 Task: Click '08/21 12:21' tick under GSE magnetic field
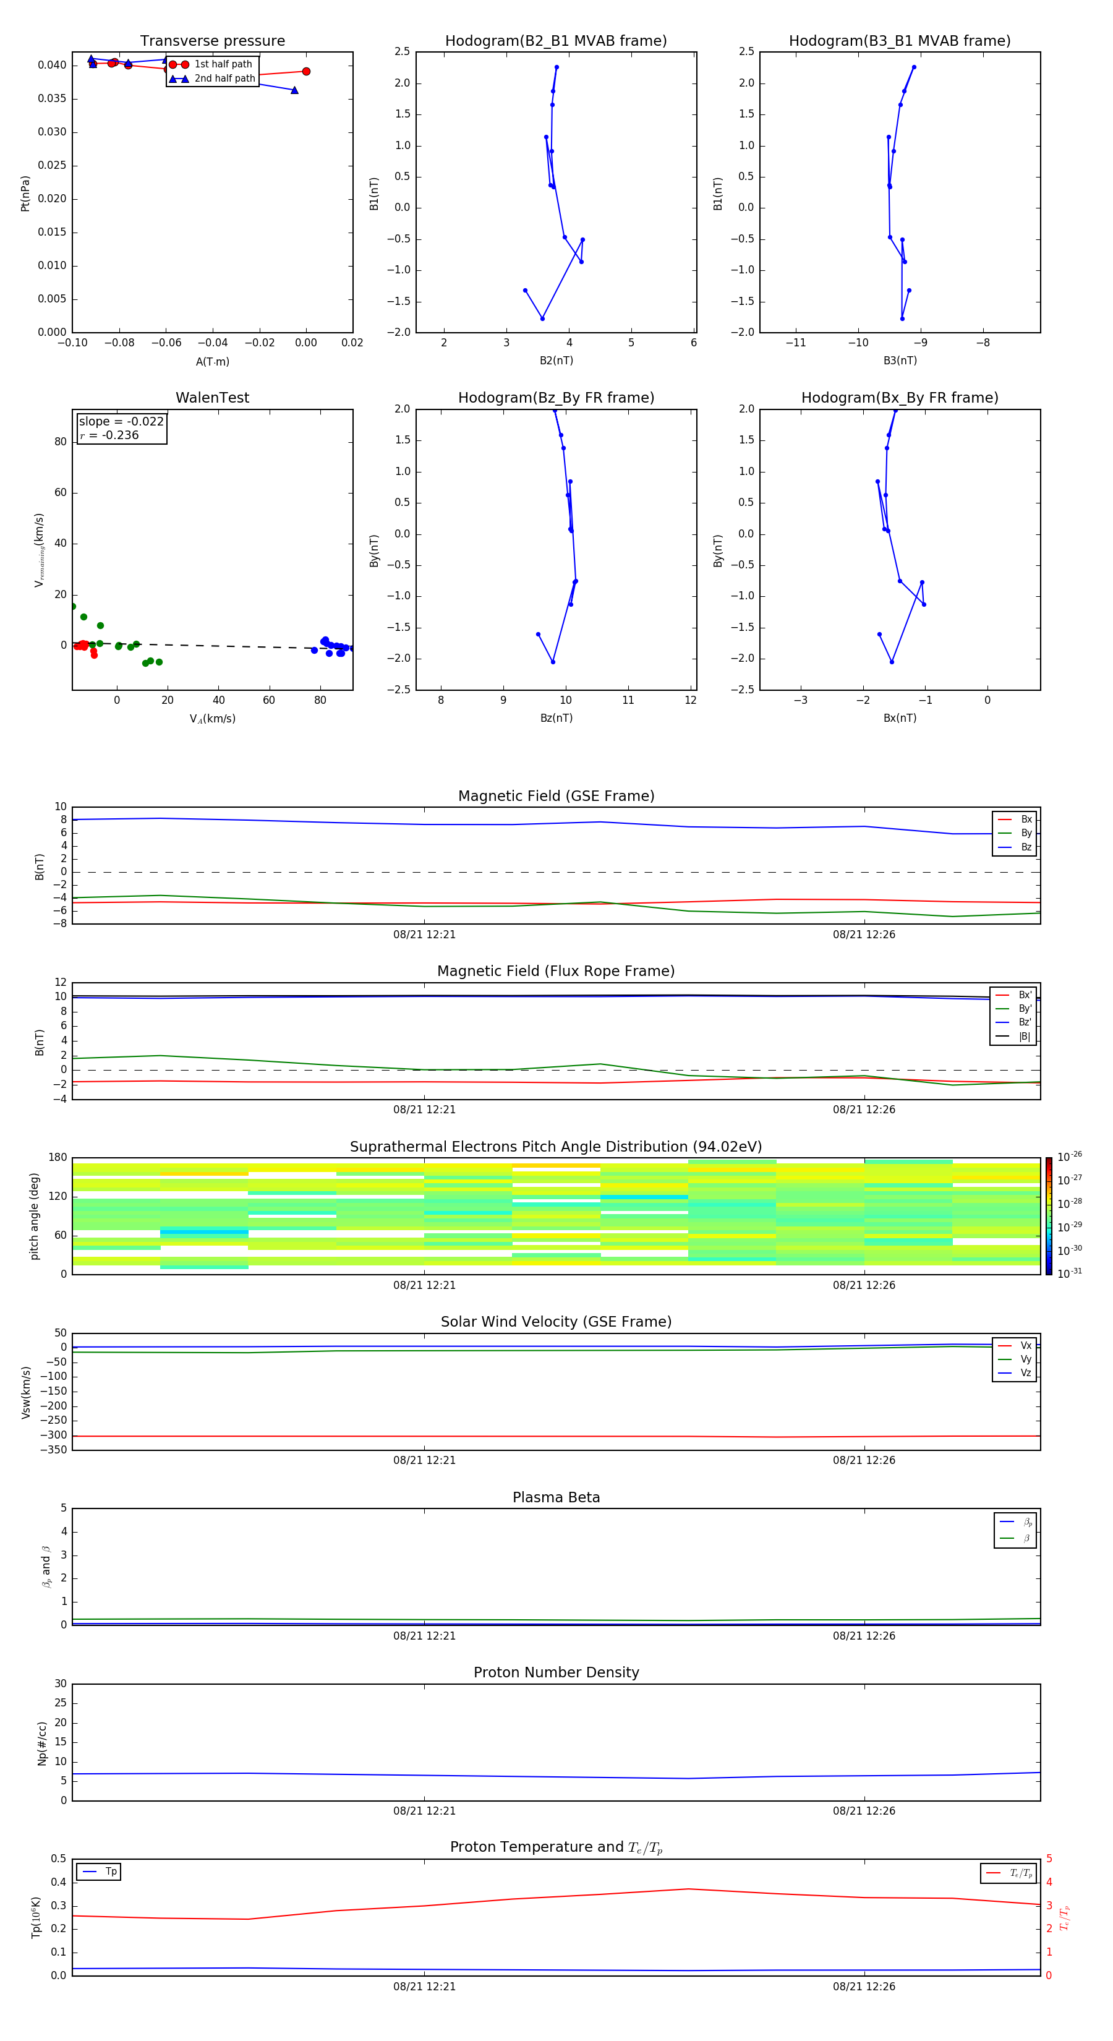coord(425,935)
